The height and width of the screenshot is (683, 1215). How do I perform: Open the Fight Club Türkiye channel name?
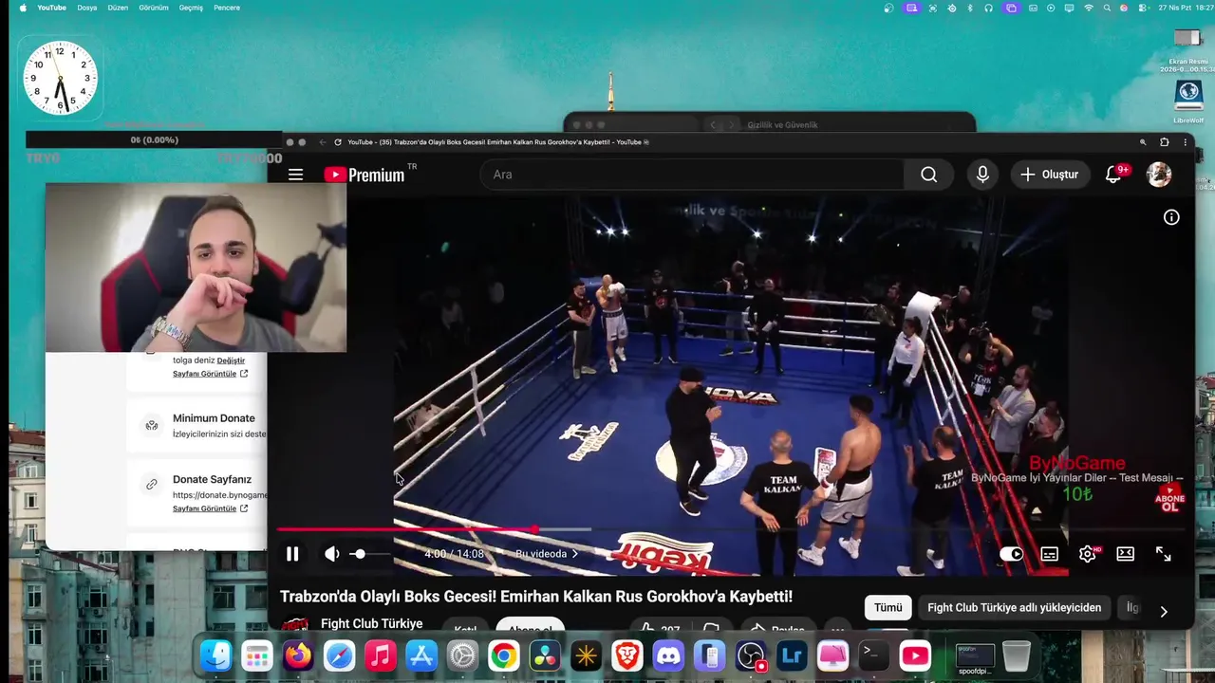(x=371, y=623)
